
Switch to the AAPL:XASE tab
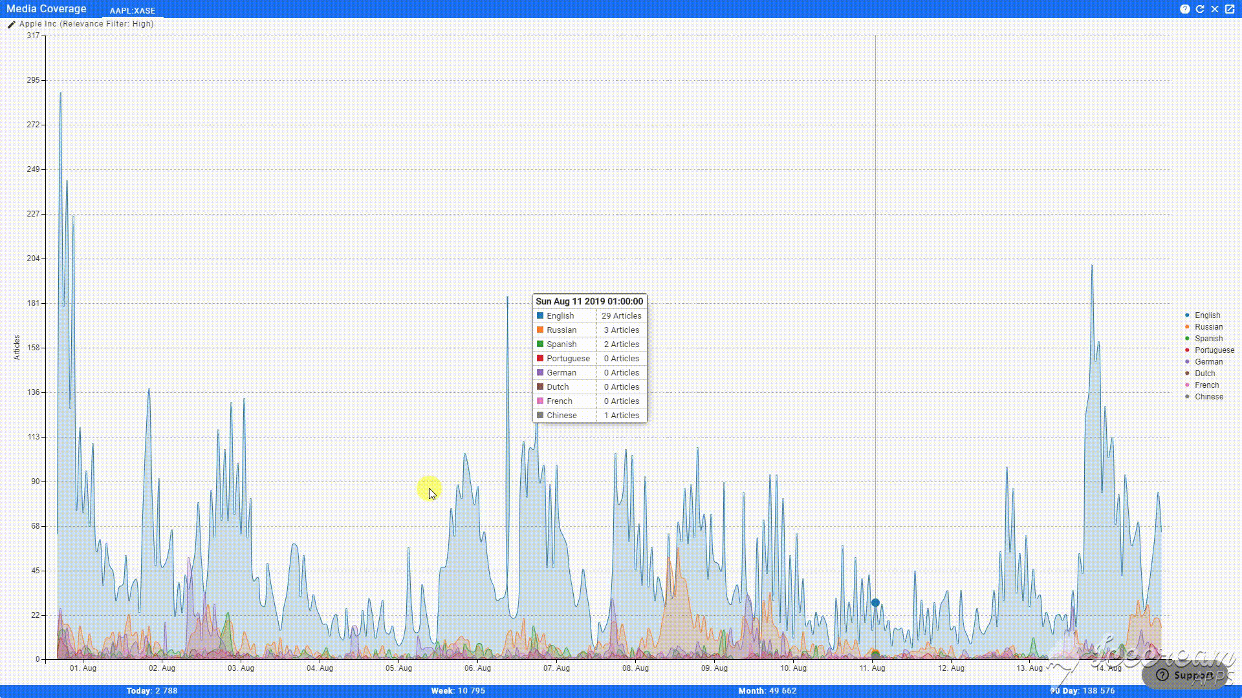pyautogui.click(x=133, y=11)
